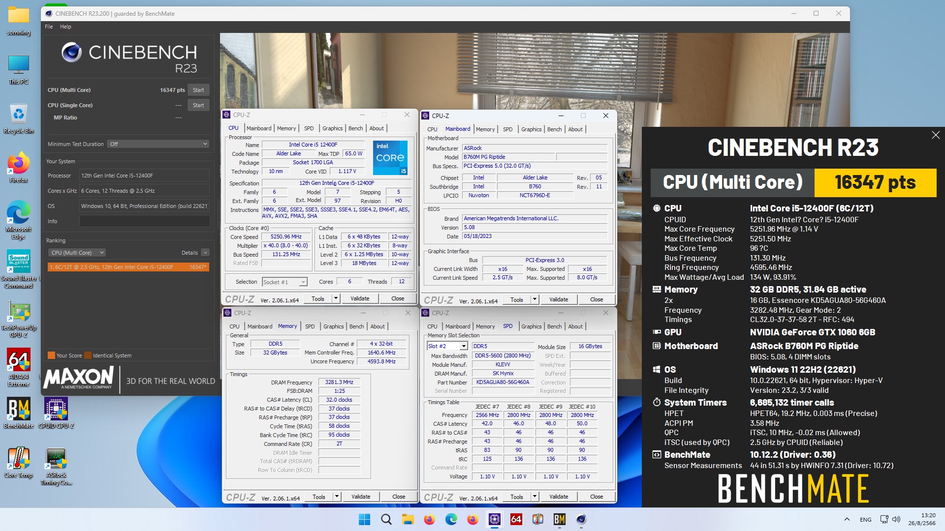
Task: Launch Core Temp desktop icon
Action: [19, 462]
